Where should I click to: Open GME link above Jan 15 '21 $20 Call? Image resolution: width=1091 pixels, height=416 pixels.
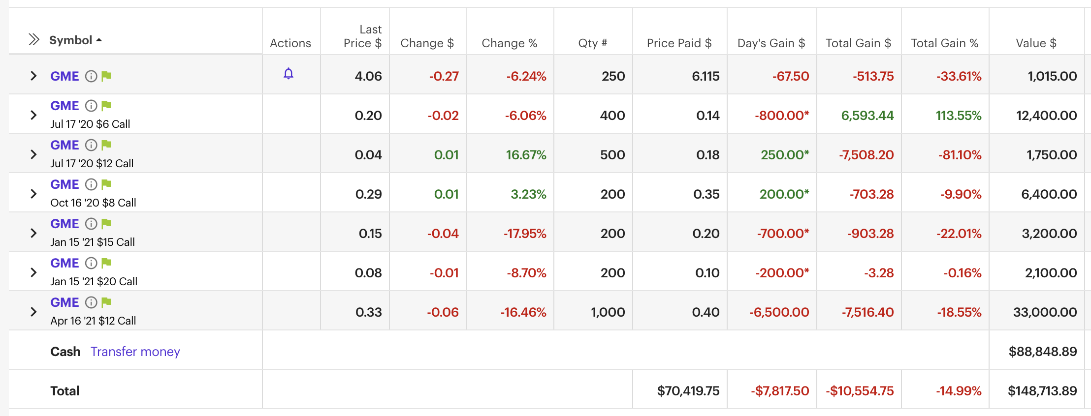(x=64, y=263)
